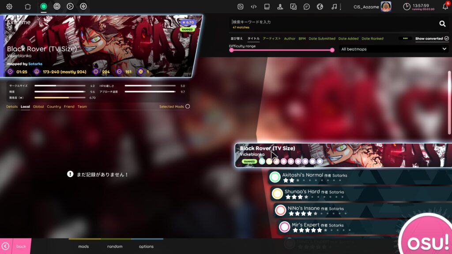Click the mods button
Image resolution: width=452 pixels, height=254 pixels.
[83, 246]
